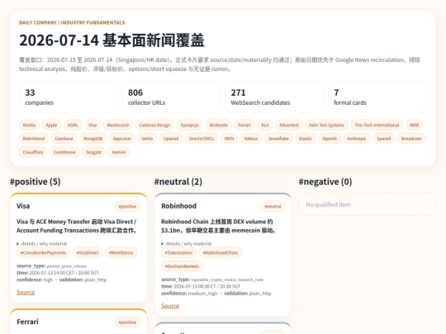
Task: Click the #positive badge on Ferrari card
Action: click(x=127, y=322)
